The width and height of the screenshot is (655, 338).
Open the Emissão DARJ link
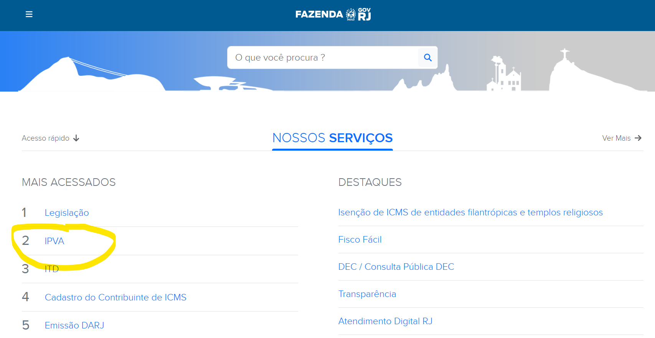pyautogui.click(x=74, y=325)
